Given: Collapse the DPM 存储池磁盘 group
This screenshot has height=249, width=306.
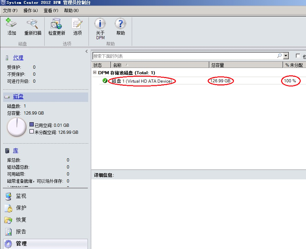Looking at the screenshot, I should pos(95,72).
